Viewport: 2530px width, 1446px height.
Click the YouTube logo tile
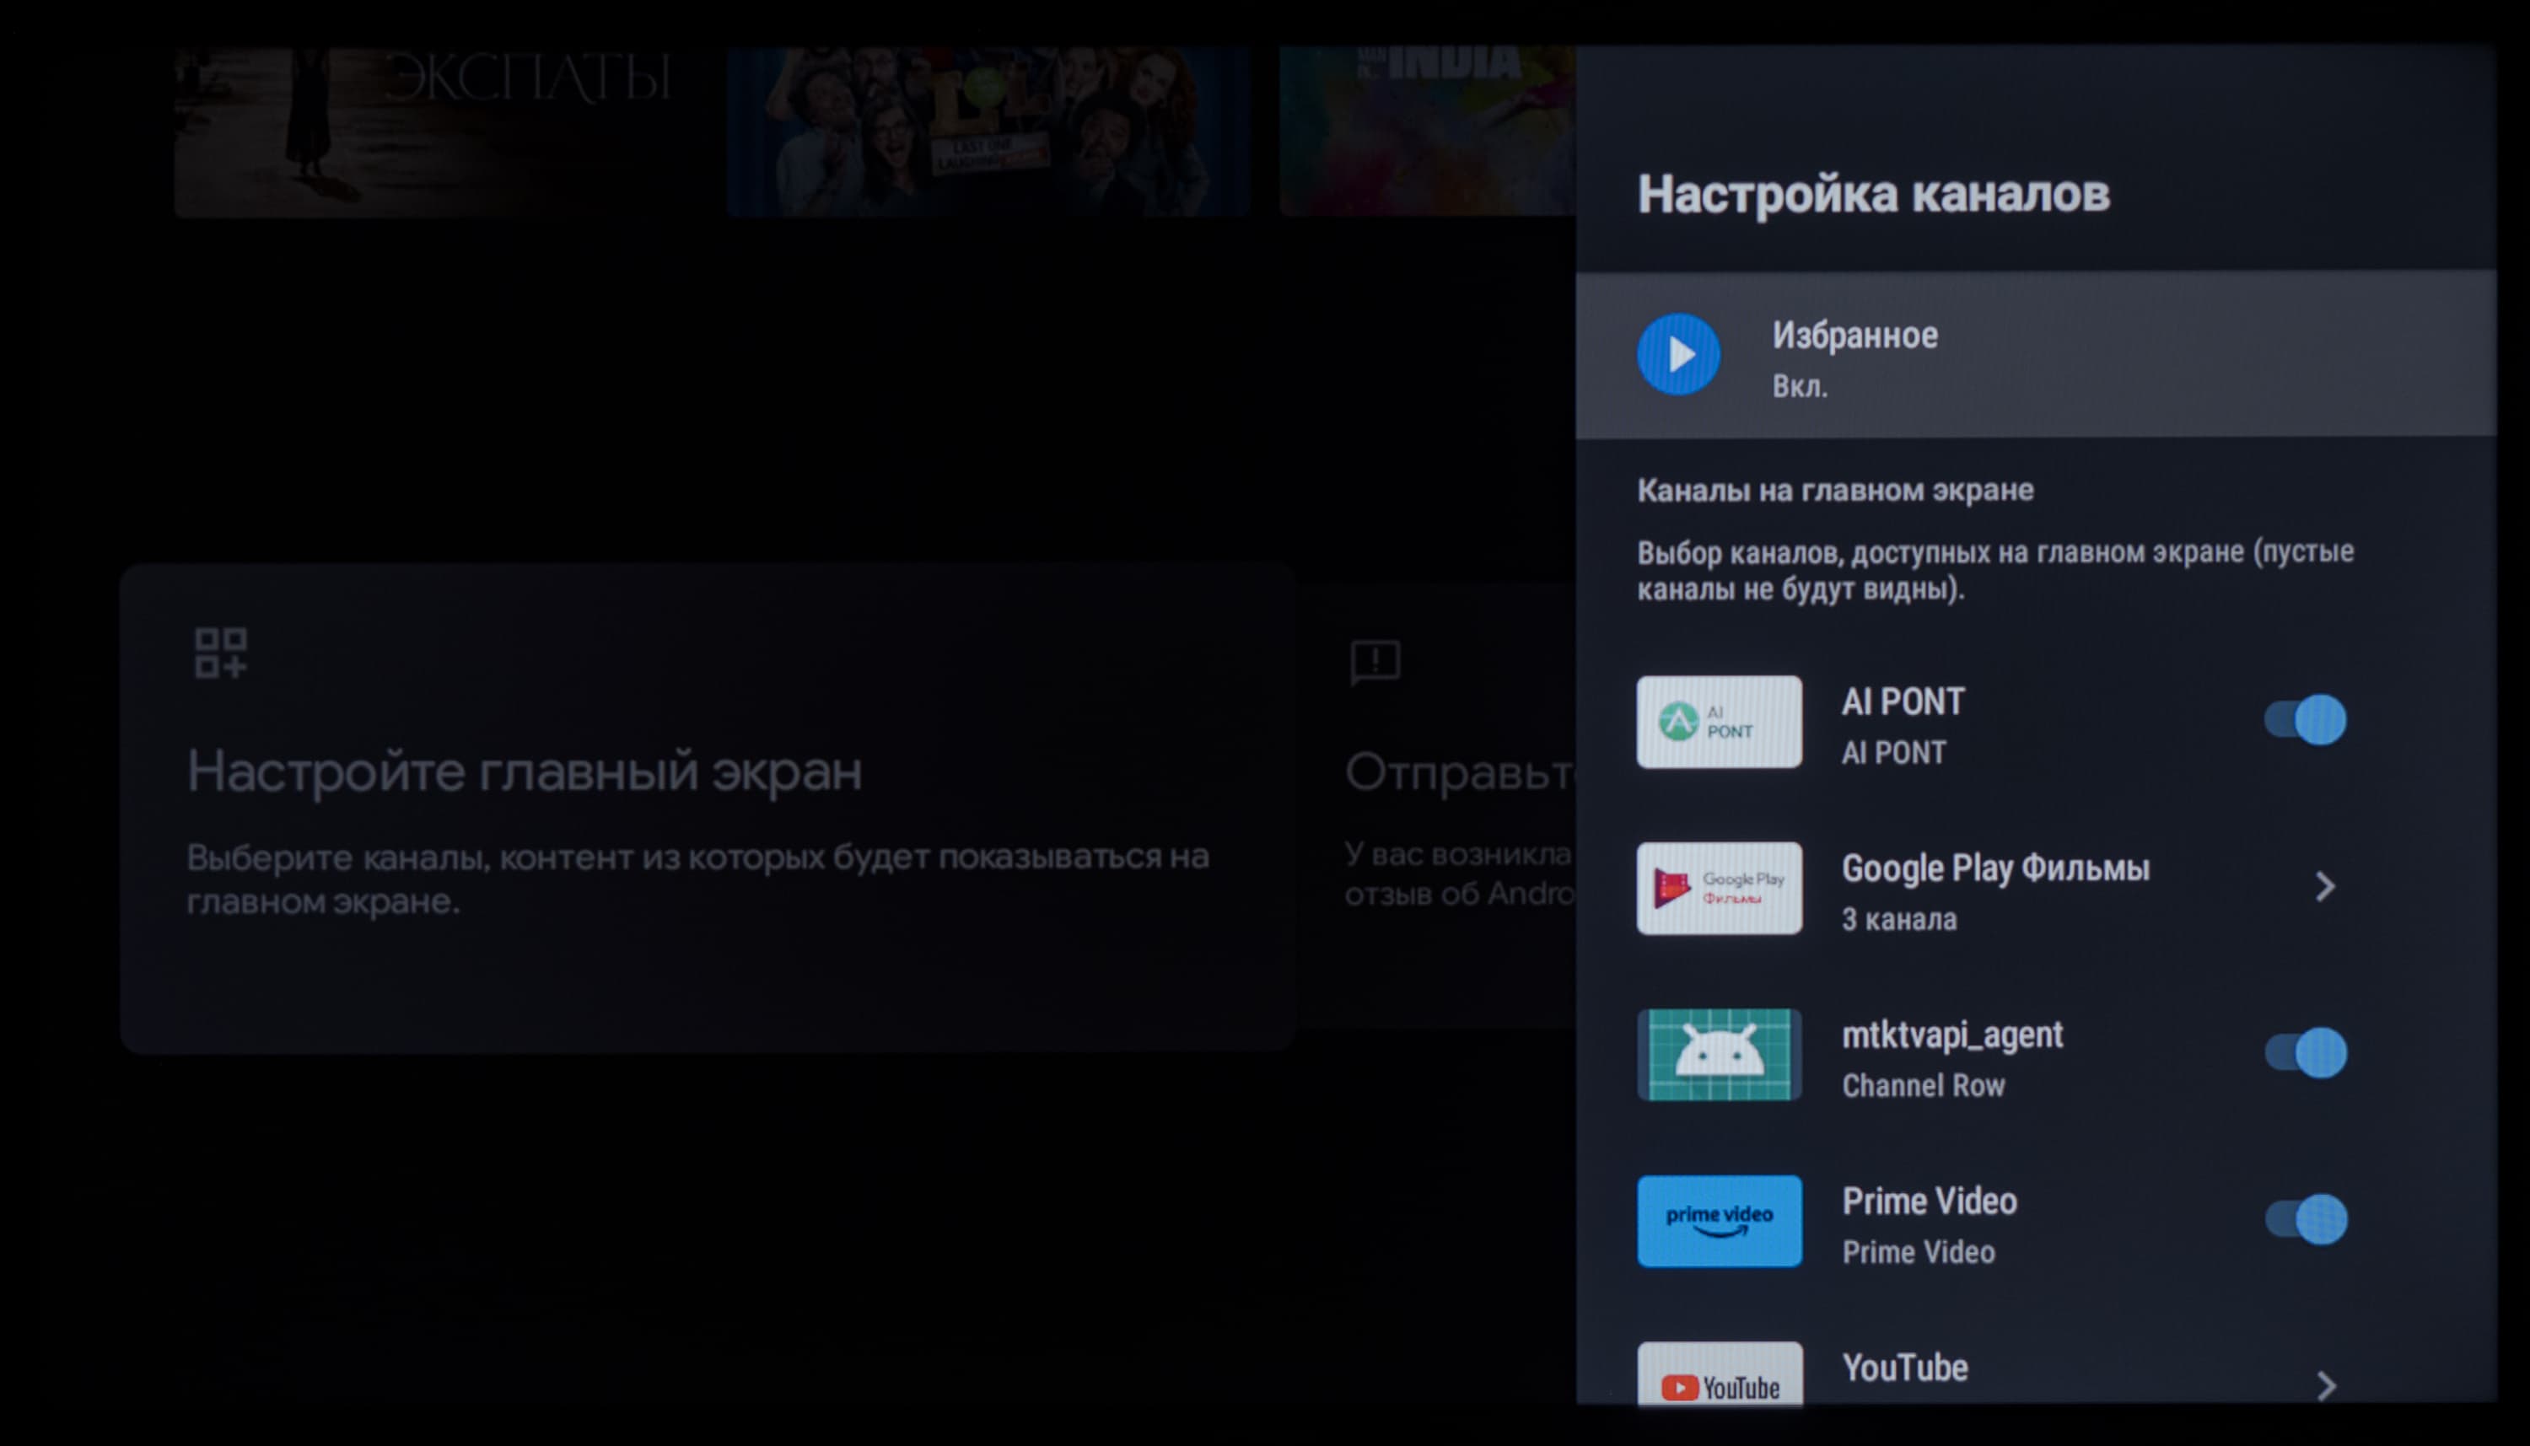click(1719, 1375)
